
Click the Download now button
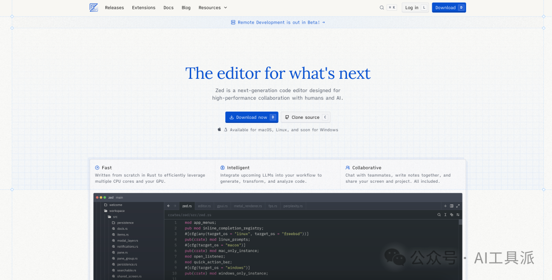tap(251, 117)
